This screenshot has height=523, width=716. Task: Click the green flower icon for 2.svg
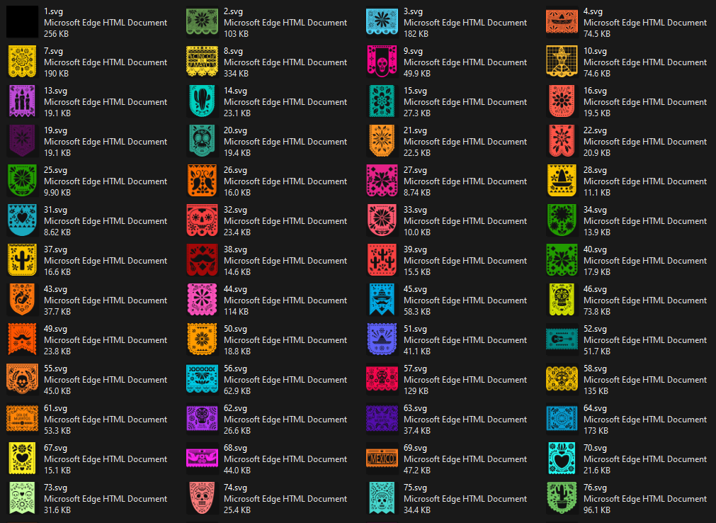click(x=202, y=21)
